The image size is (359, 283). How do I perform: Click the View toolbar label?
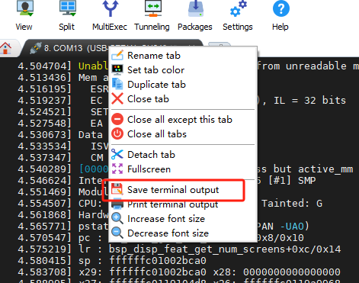pos(24,27)
